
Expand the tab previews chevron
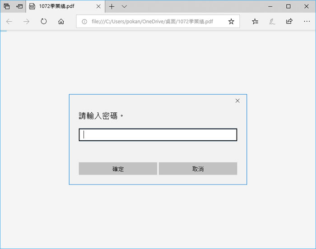coord(125,6)
